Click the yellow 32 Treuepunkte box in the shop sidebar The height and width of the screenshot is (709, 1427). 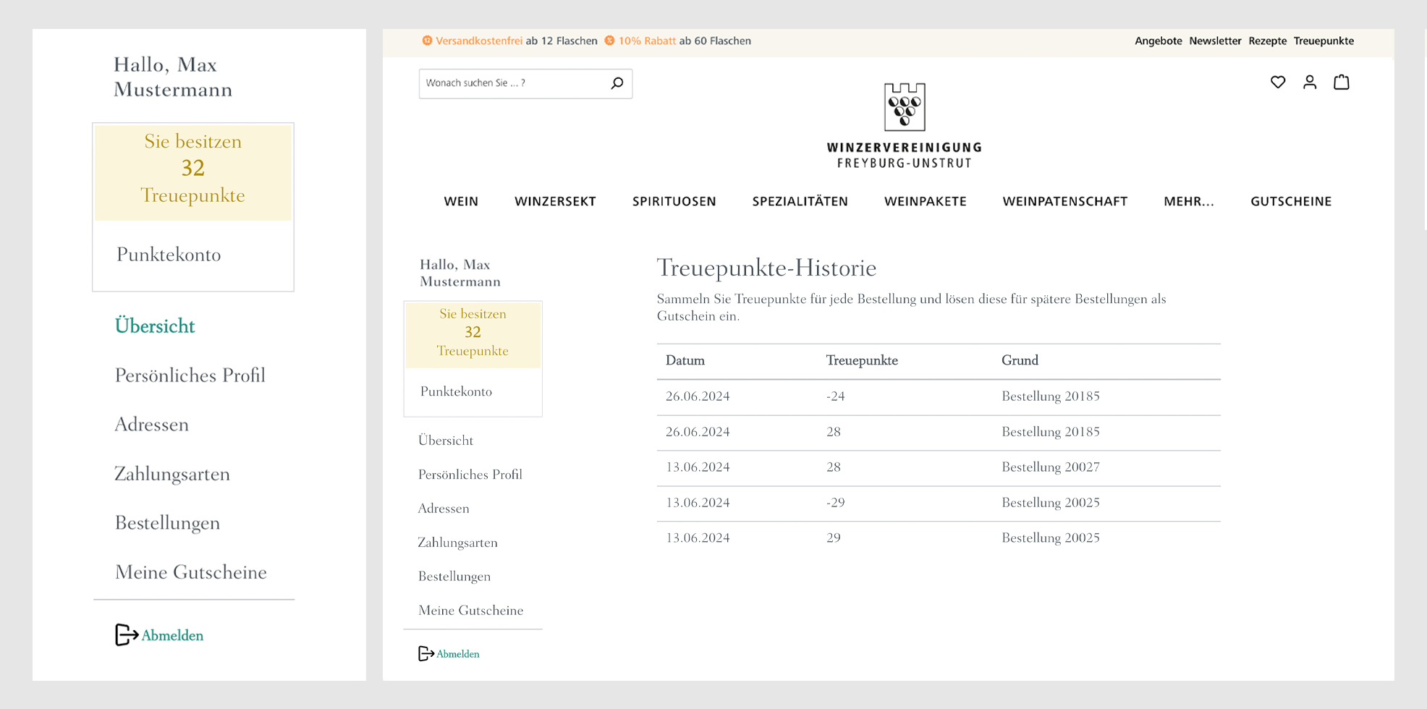[473, 333]
